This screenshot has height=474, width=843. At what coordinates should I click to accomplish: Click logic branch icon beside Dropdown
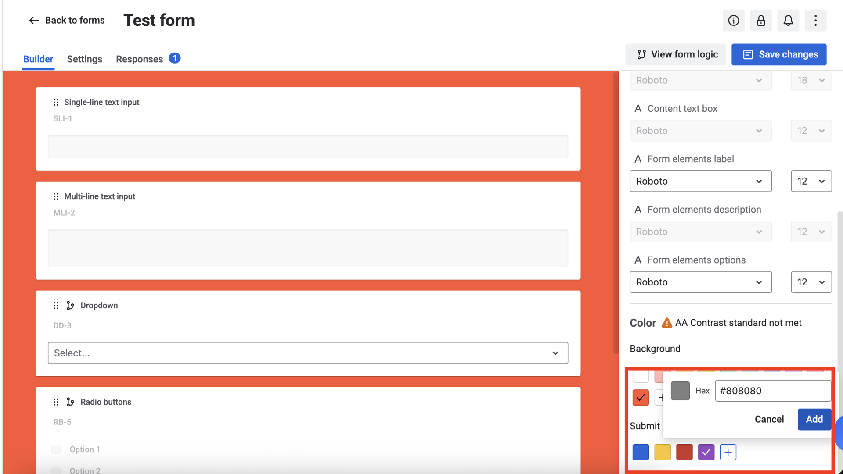(x=70, y=306)
